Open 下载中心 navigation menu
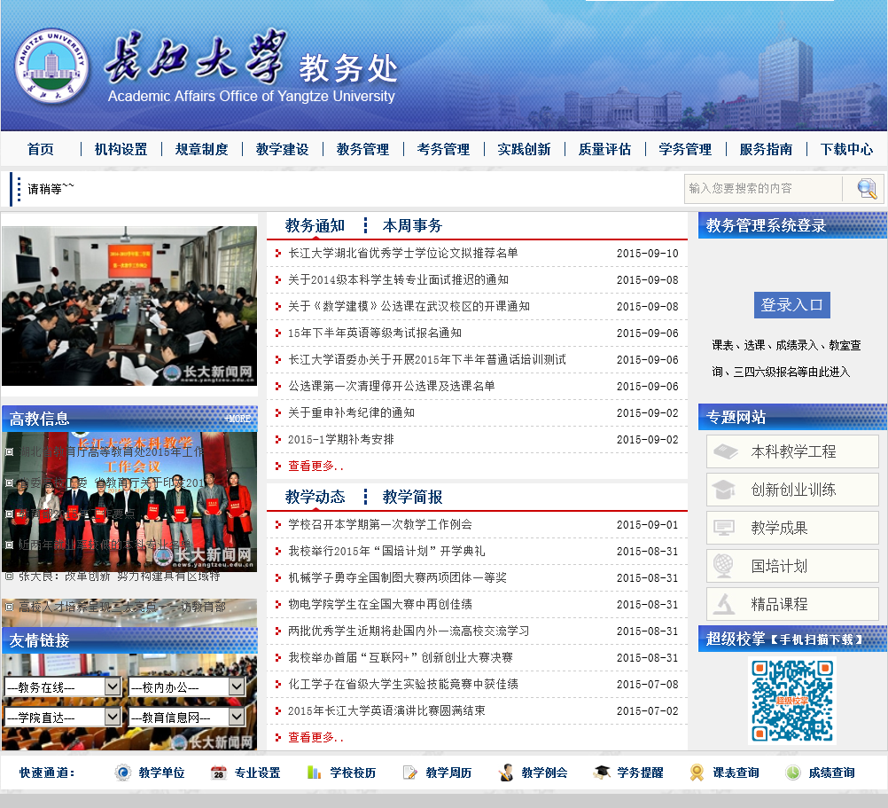Image resolution: width=888 pixels, height=808 pixels. click(846, 149)
